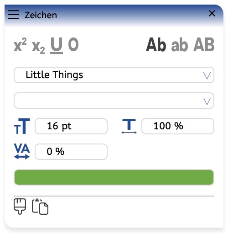Toggle underline U formatting
The height and width of the screenshot is (234, 228).
coord(57,45)
